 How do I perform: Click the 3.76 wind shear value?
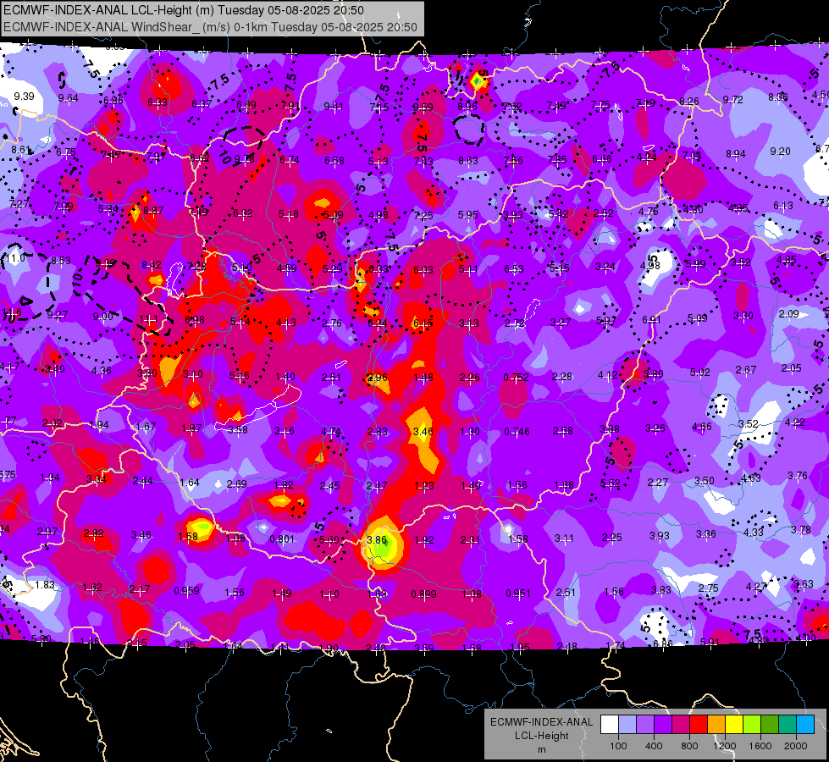[x=798, y=476]
